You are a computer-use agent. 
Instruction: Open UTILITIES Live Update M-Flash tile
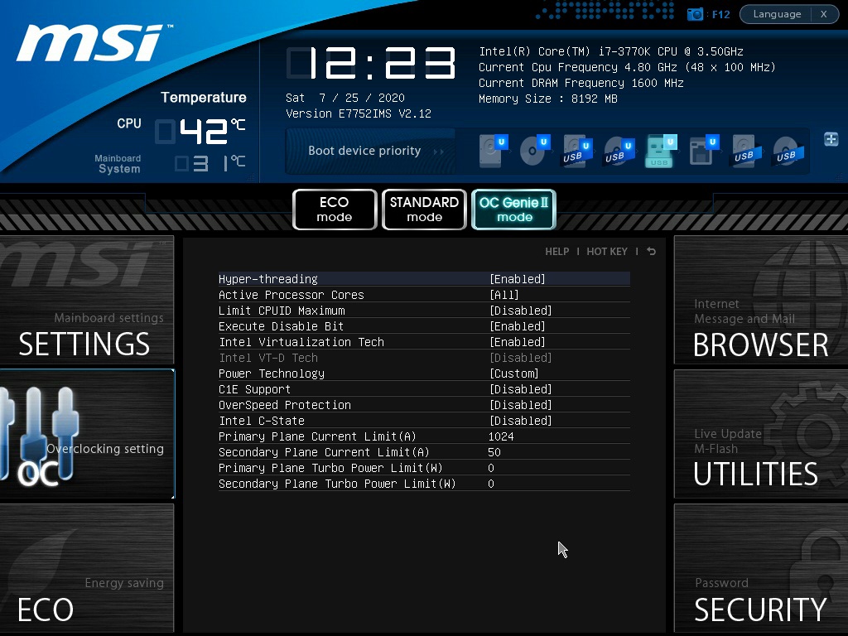761,434
